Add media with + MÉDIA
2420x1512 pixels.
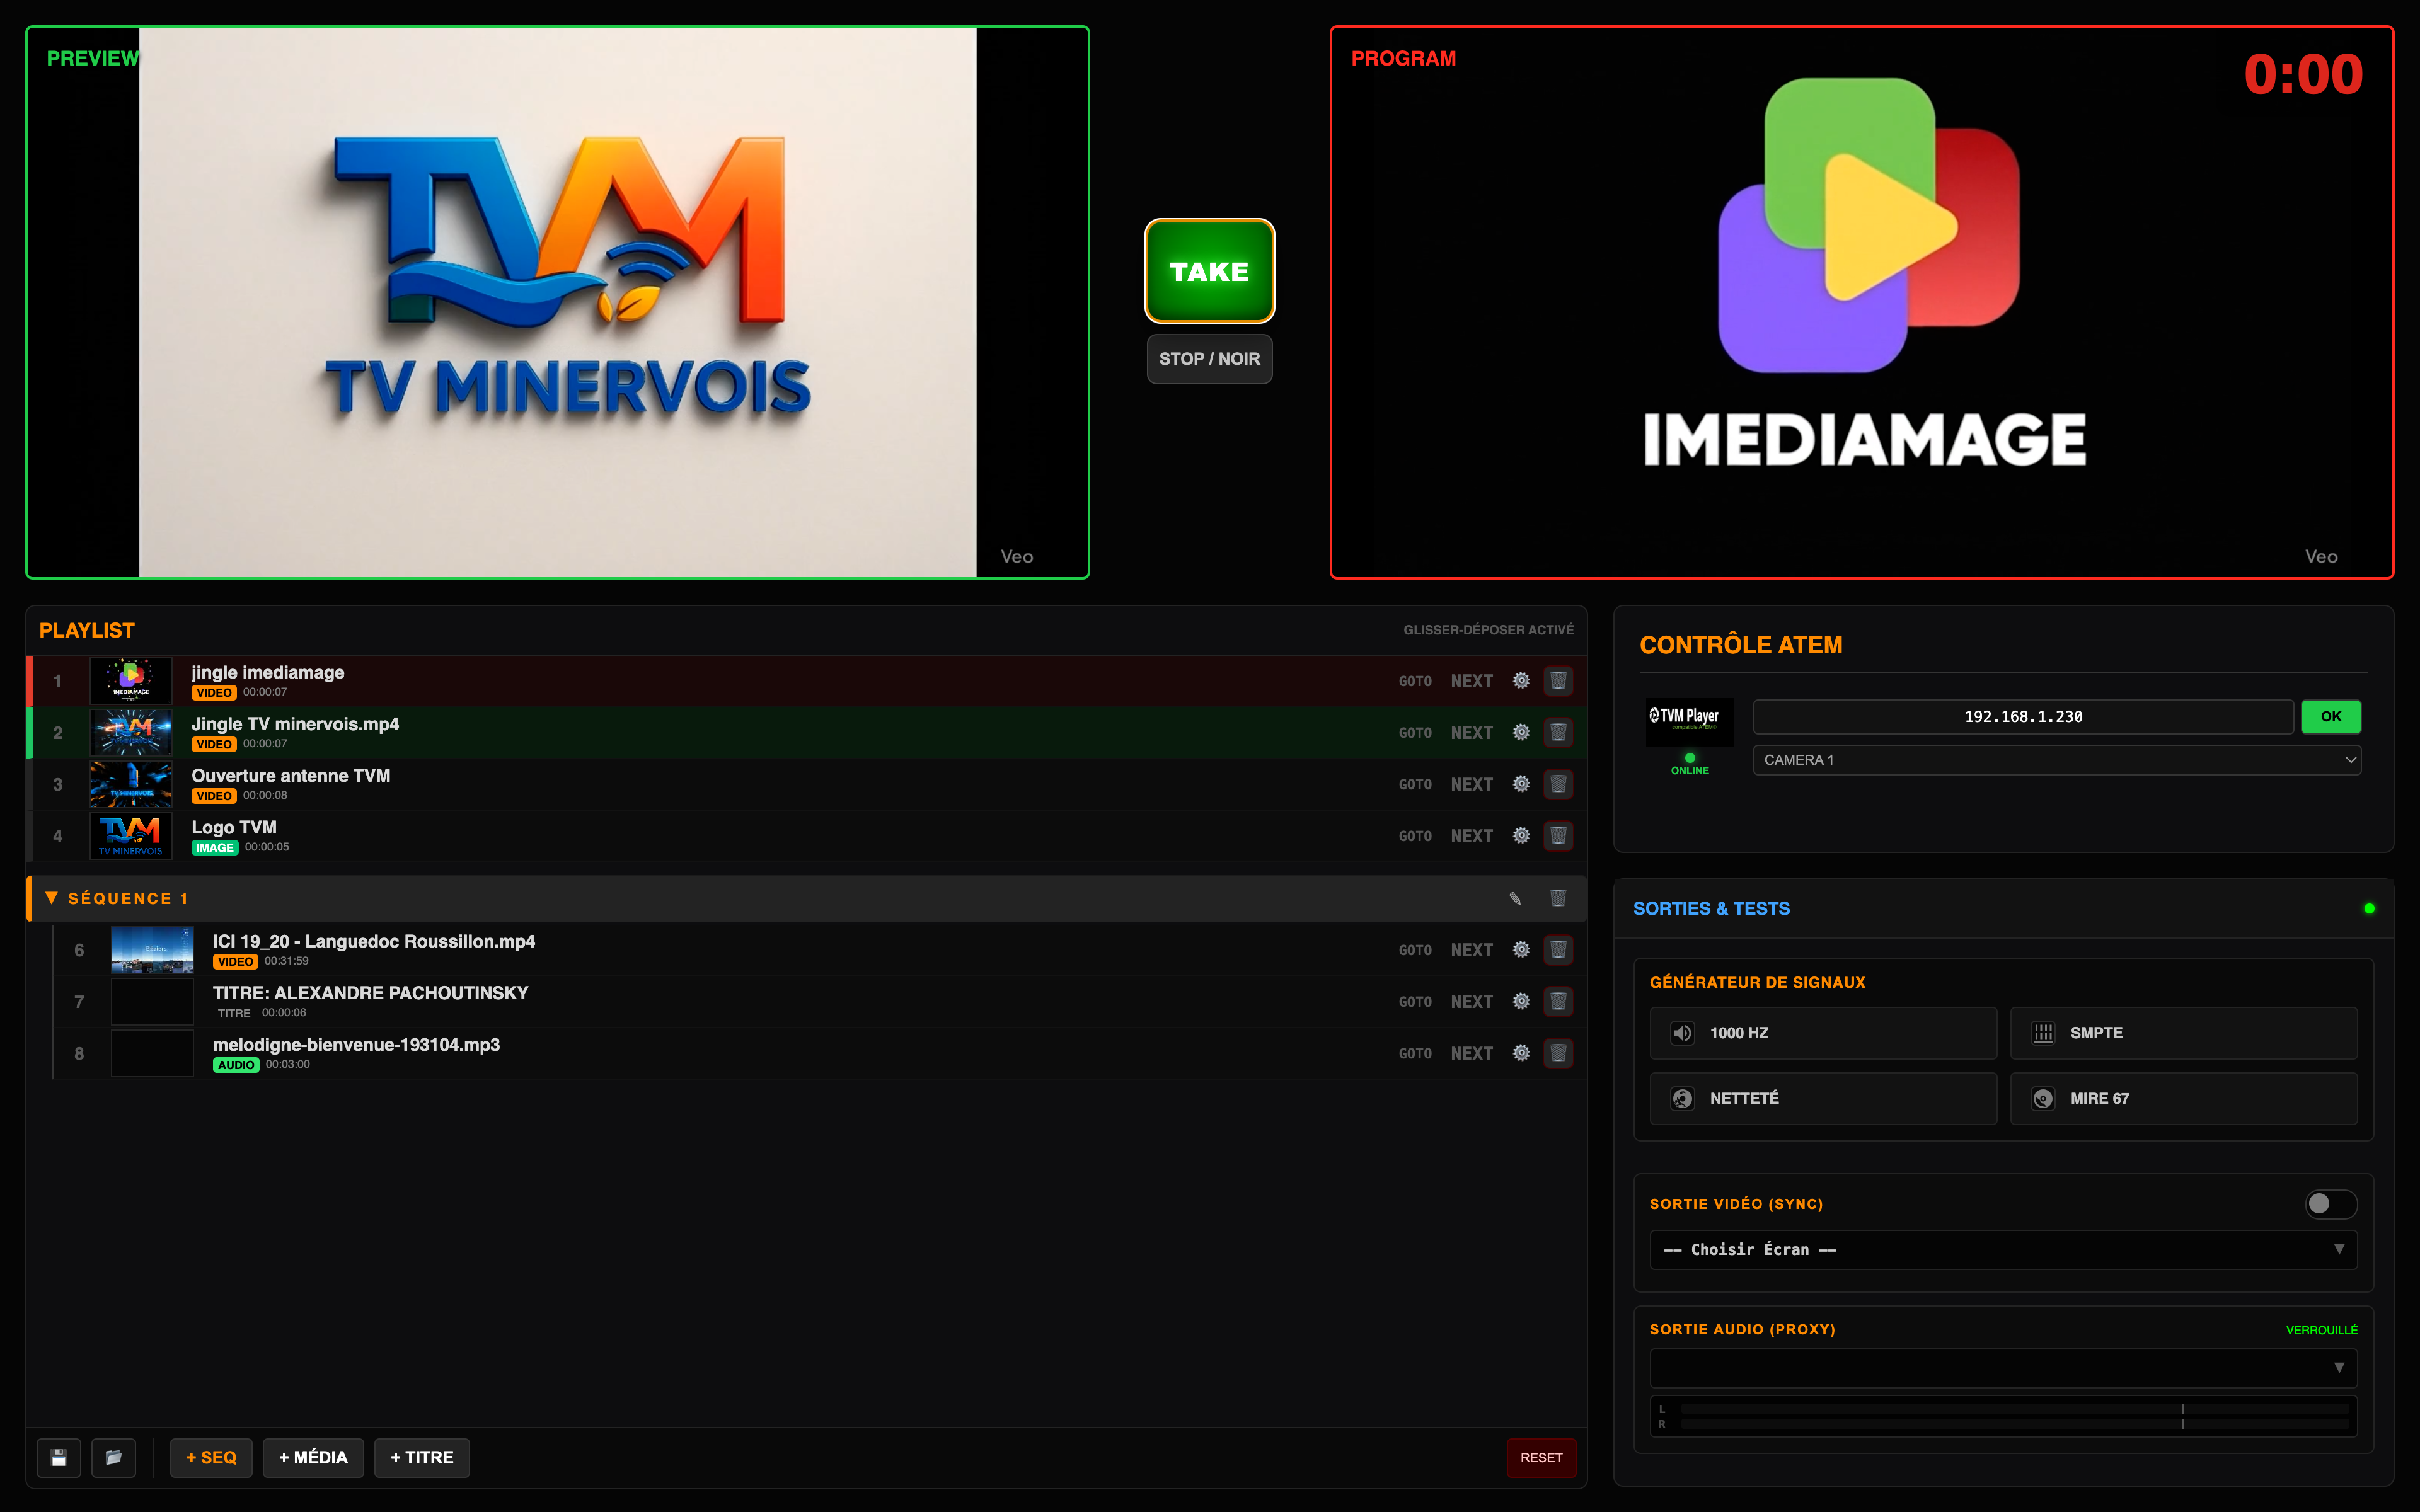click(313, 1458)
